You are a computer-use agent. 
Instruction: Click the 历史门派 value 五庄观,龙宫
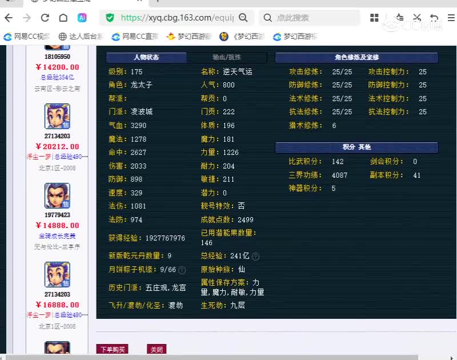166,288
